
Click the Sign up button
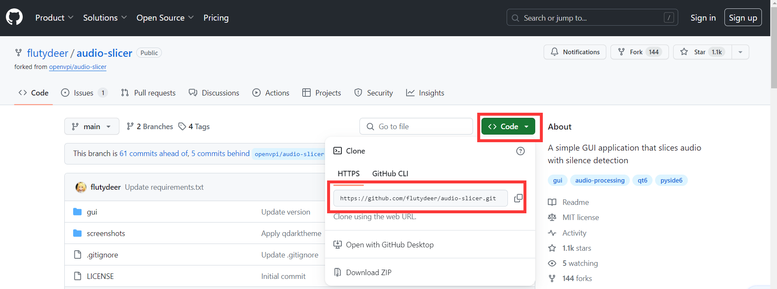pos(743,18)
